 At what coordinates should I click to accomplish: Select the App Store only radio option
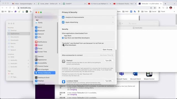click(63, 36)
